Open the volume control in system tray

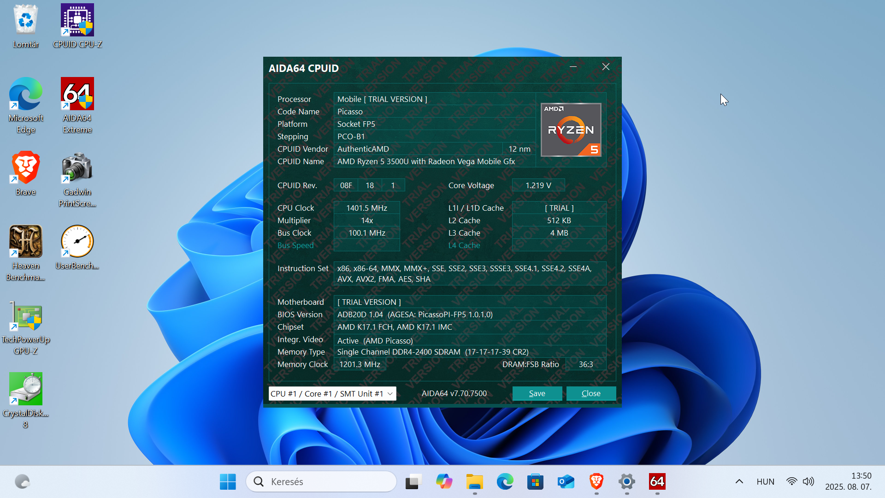(x=808, y=481)
